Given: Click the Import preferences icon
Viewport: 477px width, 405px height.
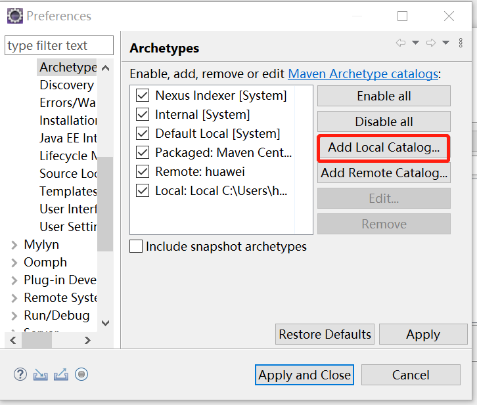Looking at the screenshot, I should 41,375.
